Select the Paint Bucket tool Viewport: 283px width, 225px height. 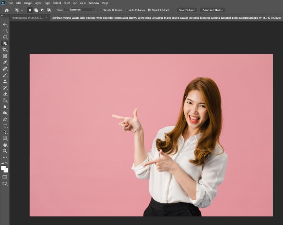pos(5,100)
